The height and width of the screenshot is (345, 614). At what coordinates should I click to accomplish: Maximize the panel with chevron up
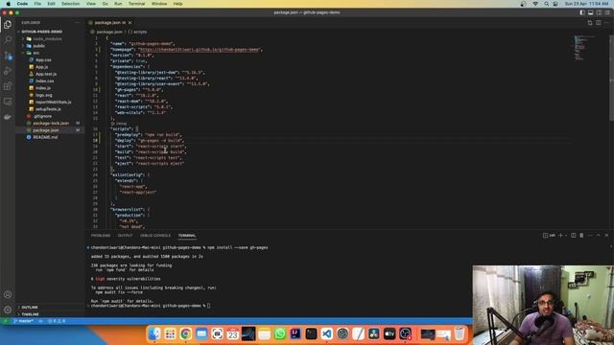tap(599, 236)
